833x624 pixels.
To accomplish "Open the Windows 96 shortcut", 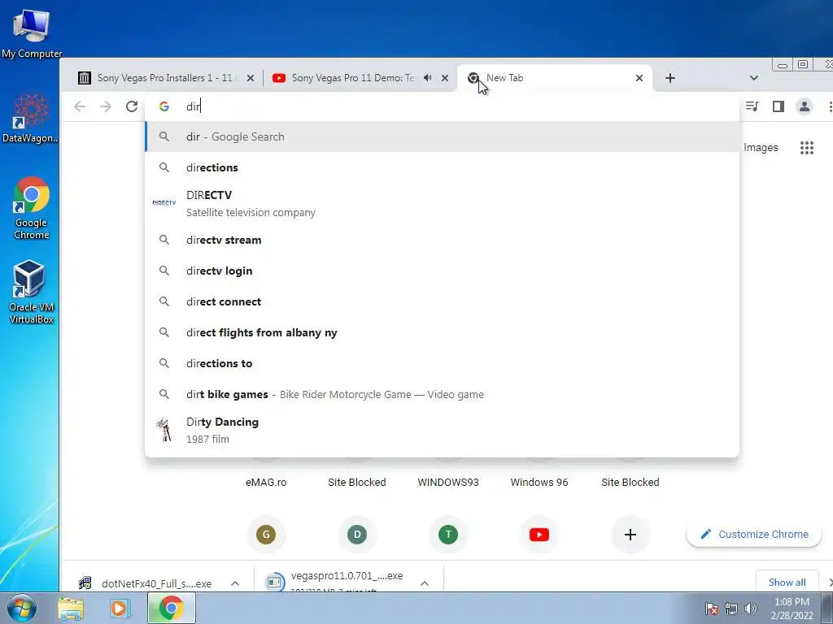I will 539,483.
